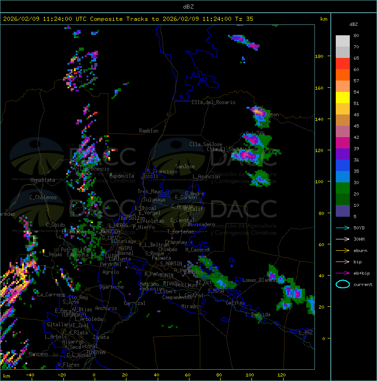
Task: Click the Clla.del_Rosario label
Action: (213, 102)
